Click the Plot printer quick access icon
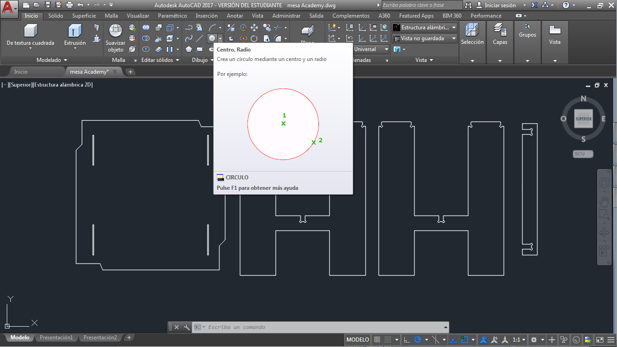Image resolution: width=617 pixels, height=347 pixels. click(69, 5)
